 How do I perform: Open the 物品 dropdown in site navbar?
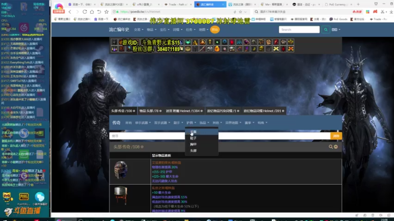[152, 29]
